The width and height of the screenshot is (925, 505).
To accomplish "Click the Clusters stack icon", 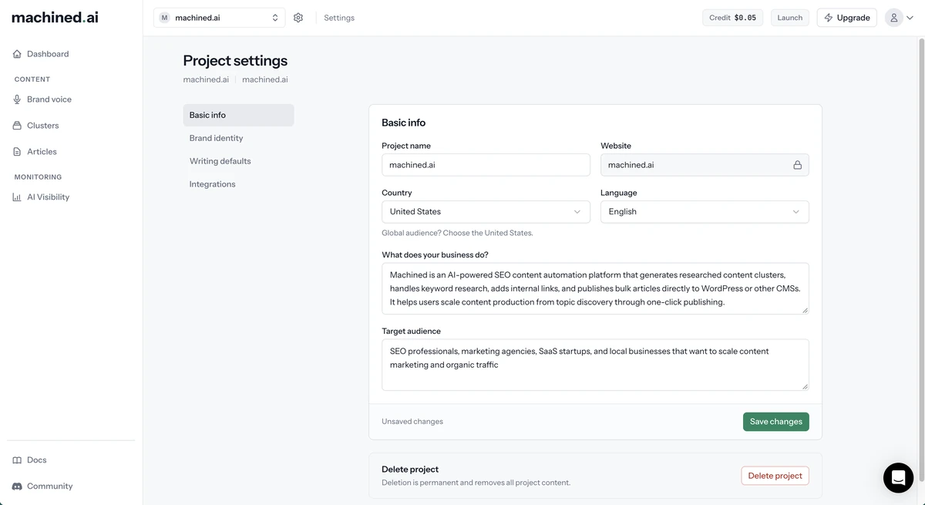I will 17,126.
